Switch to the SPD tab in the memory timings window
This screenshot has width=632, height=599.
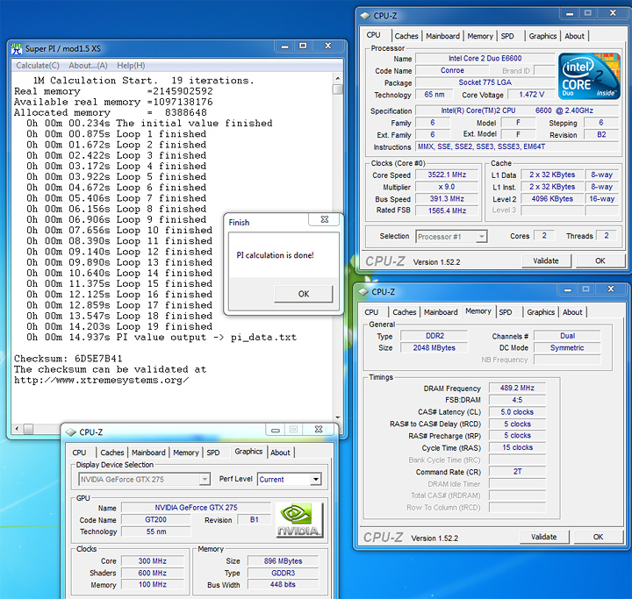click(x=506, y=312)
